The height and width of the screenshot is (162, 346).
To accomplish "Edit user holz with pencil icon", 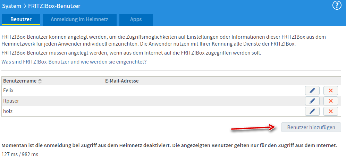I will pyautogui.click(x=312, y=111).
